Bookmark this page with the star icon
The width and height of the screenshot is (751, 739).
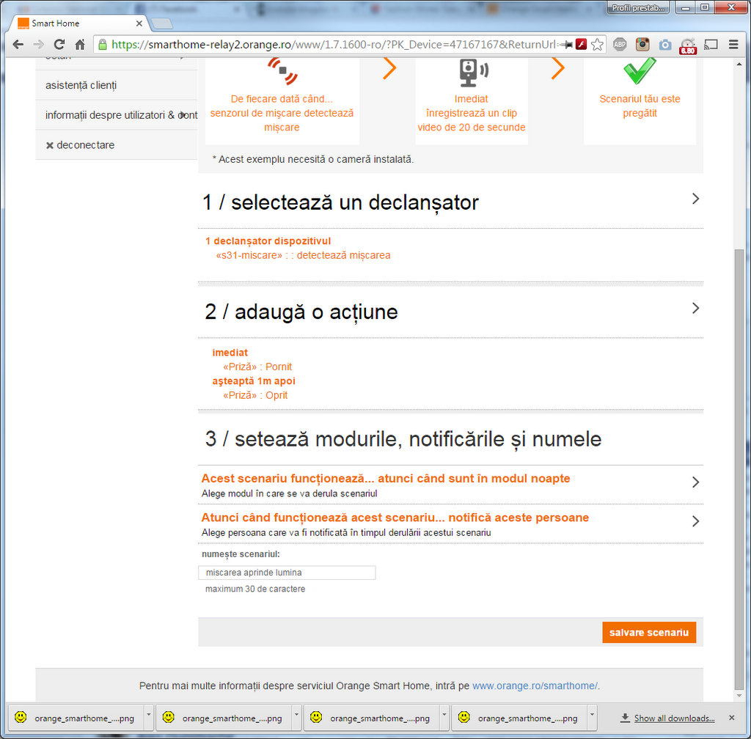coord(598,45)
